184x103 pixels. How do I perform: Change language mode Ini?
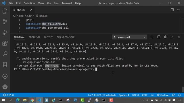pos(152,95)
